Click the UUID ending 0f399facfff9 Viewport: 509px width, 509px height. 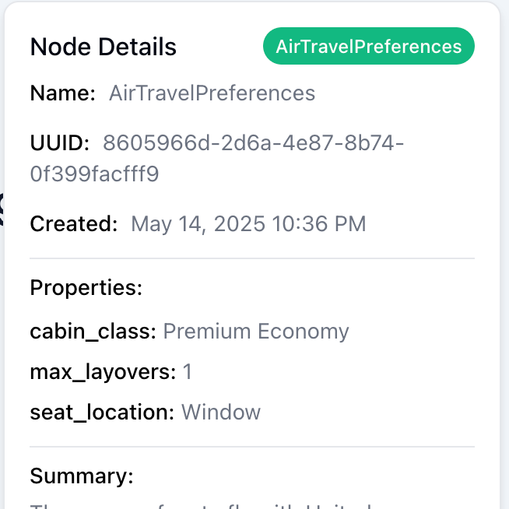95,174
